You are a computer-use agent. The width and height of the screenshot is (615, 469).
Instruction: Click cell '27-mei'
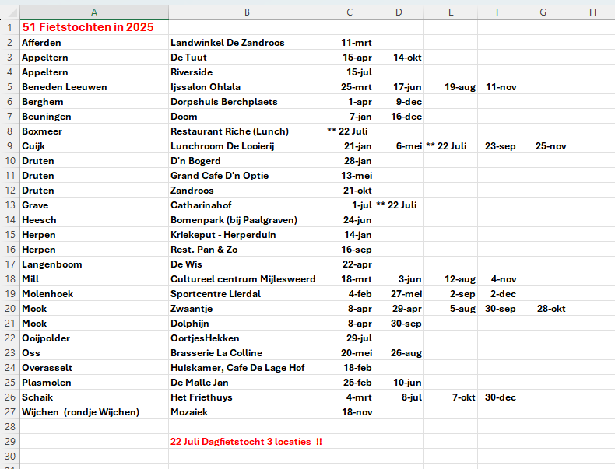[399, 294]
